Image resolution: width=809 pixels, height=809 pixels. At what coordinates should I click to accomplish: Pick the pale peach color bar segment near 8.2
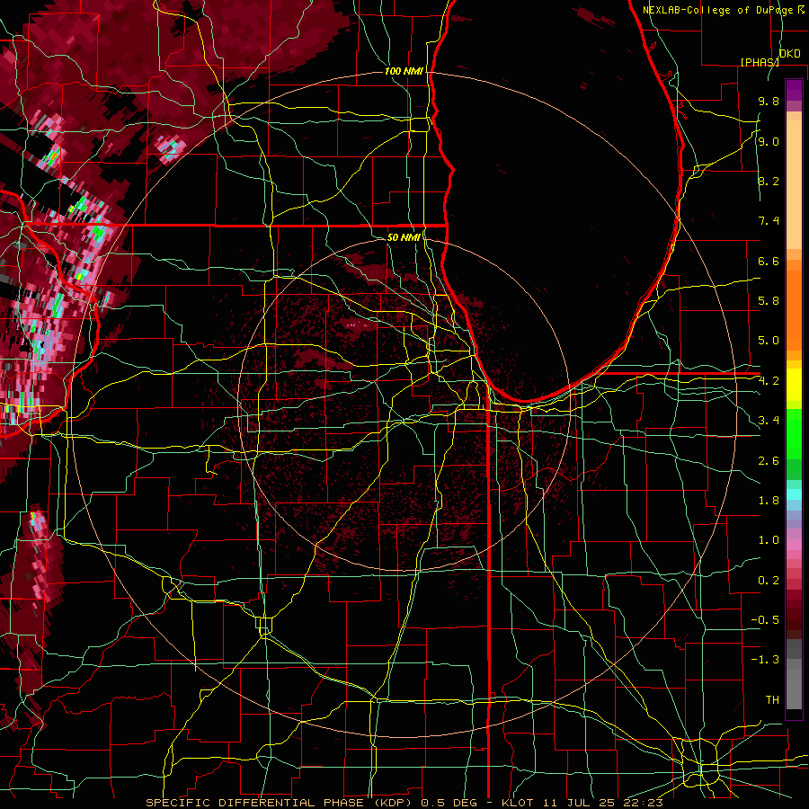[x=794, y=184]
